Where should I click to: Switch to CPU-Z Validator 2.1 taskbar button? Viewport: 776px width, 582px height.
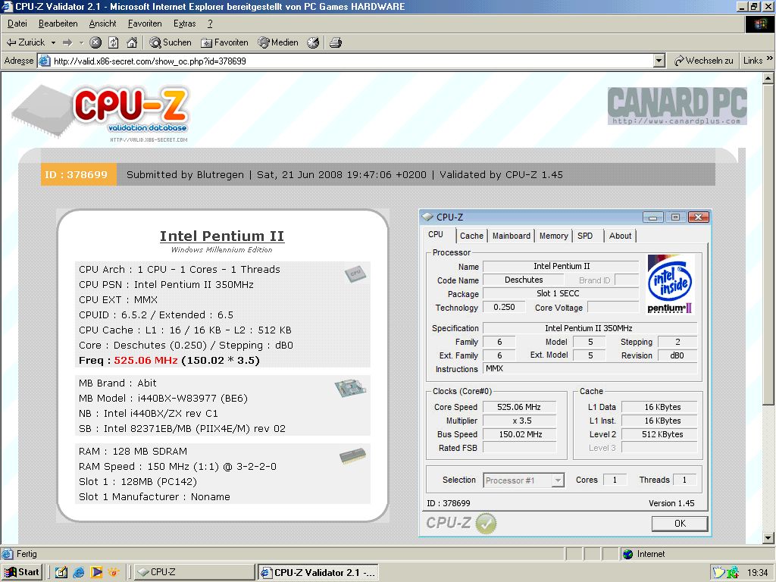(318, 572)
